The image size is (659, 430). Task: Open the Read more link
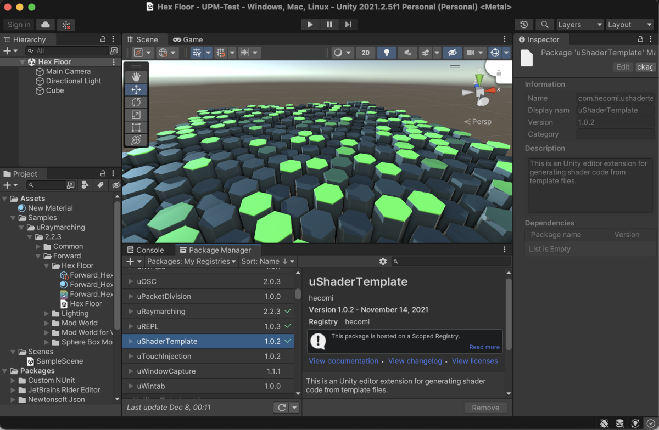pyautogui.click(x=484, y=347)
